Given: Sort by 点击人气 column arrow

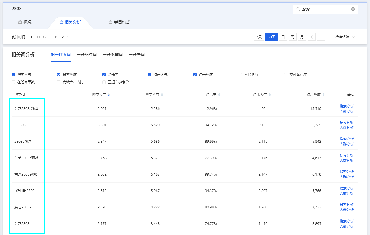Looking at the screenshot, I should (270, 95).
